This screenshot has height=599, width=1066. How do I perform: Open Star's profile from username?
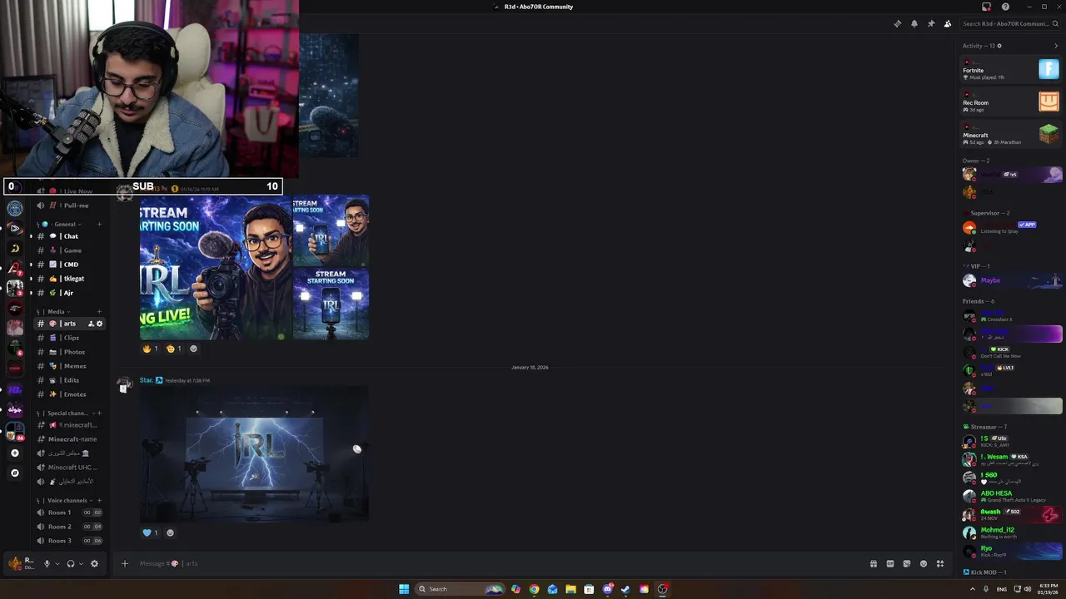[x=147, y=380]
